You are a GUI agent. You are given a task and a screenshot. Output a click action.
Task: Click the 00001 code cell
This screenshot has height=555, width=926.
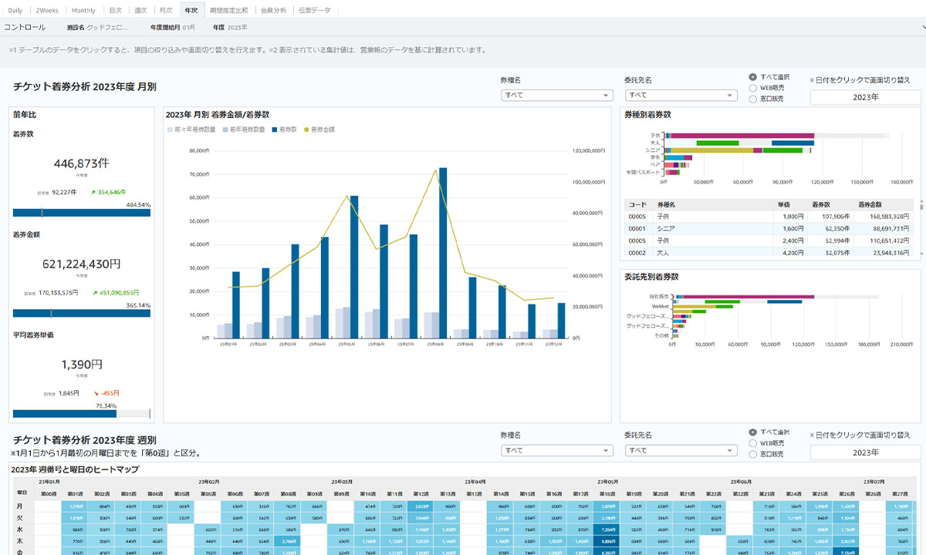click(x=637, y=228)
